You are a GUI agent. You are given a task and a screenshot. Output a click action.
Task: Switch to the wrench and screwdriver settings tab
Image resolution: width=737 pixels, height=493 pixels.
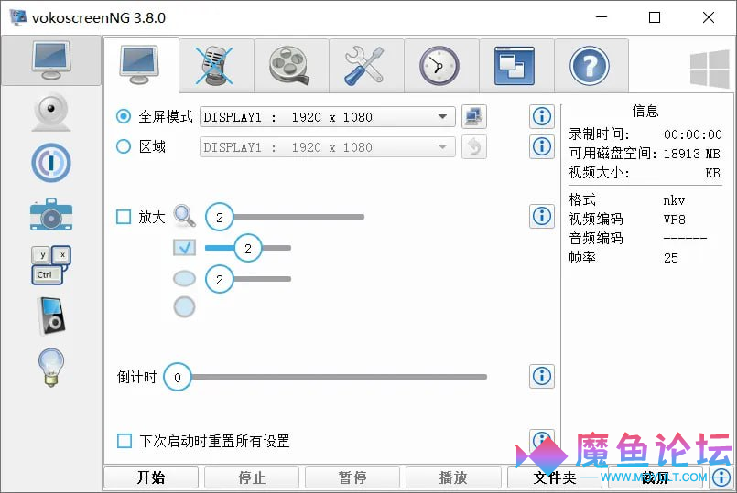coord(366,65)
